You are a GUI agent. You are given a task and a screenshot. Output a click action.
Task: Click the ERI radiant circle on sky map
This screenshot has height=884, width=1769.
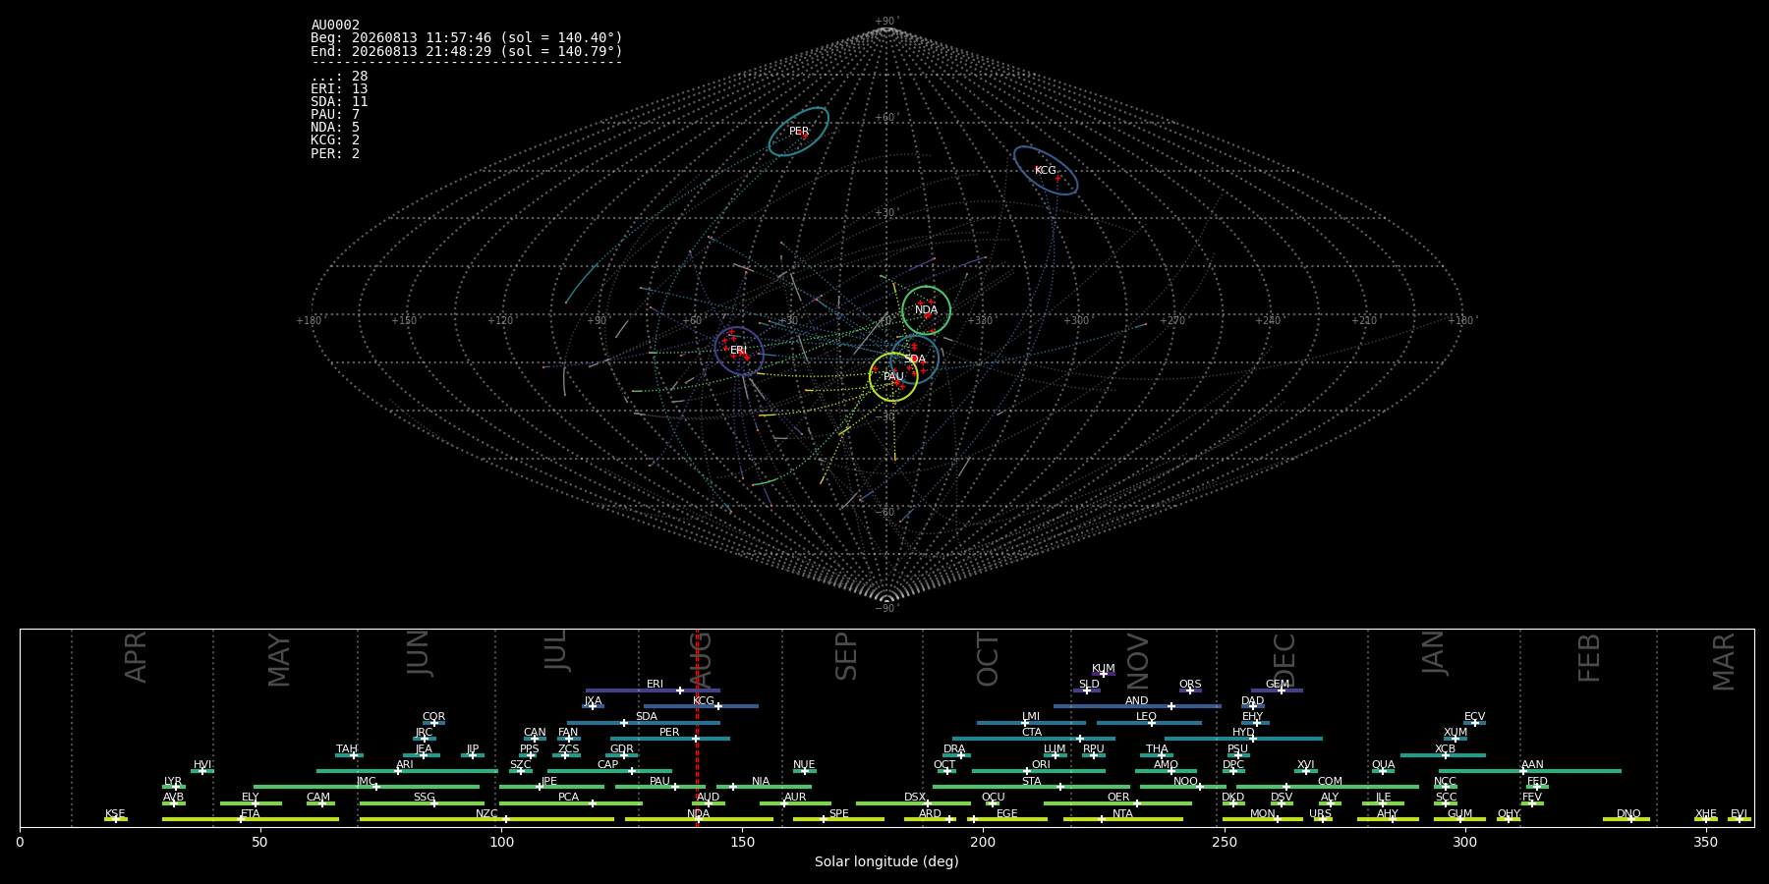(x=739, y=350)
